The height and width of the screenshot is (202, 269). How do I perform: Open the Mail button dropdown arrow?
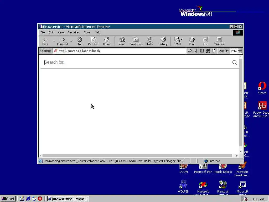click(x=182, y=39)
